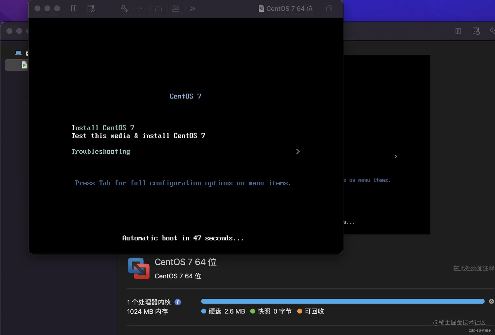Expand more toolbar items with the double chevron
495x335 pixels.
coord(192,9)
